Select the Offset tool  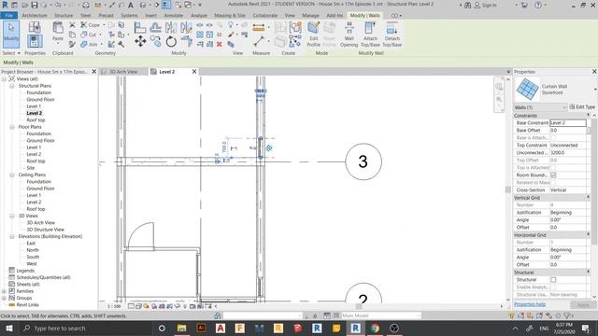155,27
